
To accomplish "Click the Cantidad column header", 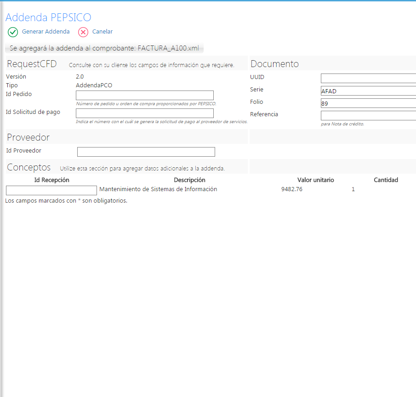I will click(x=386, y=180).
